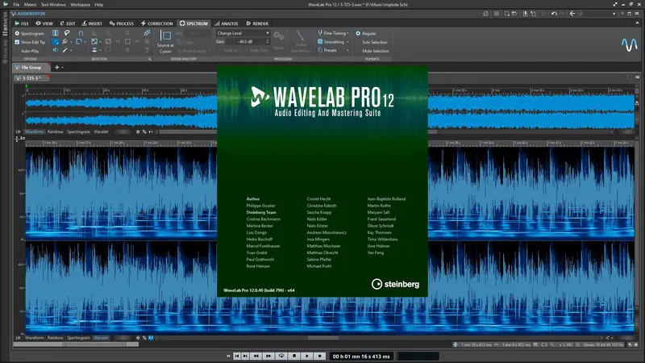Screen dimensions: 645x363
Task: Stop playback with the Stop button
Action: coord(294,356)
